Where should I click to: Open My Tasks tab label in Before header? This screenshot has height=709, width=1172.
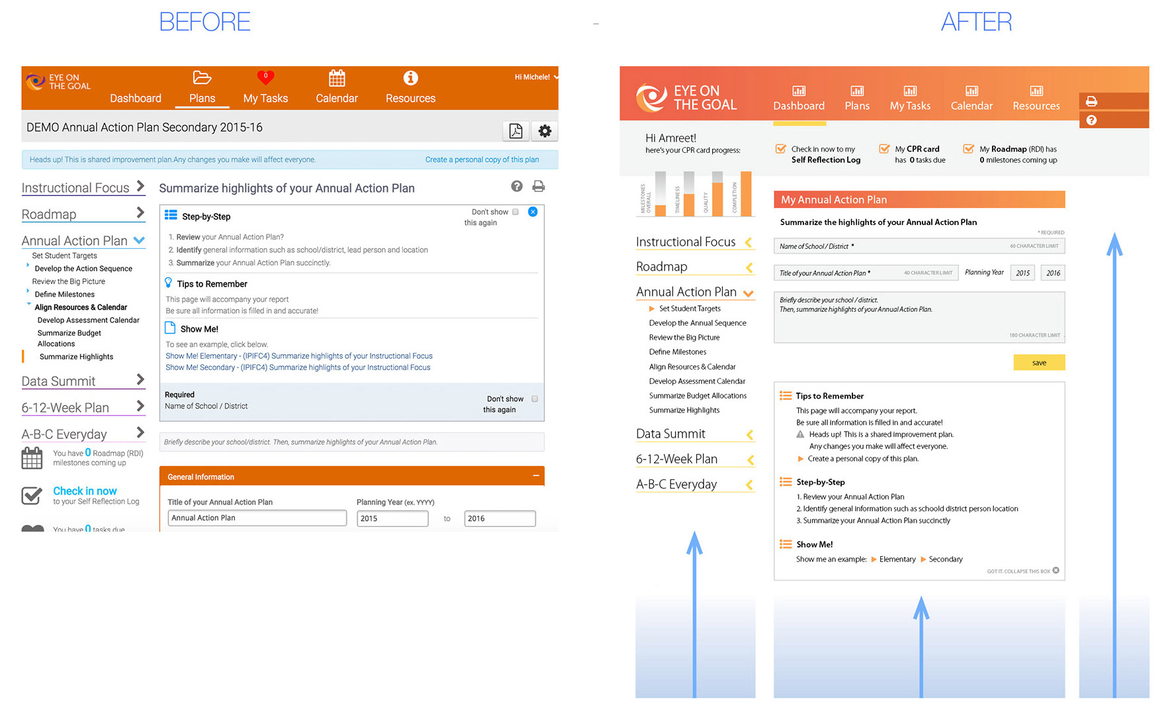tap(265, 98)
